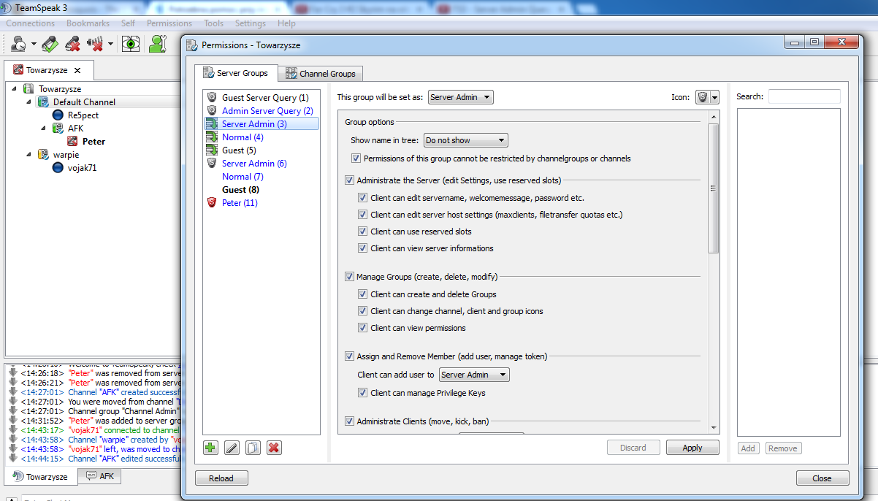This screenshot has height=501, width=878.
Task: Toggle permissions cannot be restricted checkbox
Action: coord(356,158)
